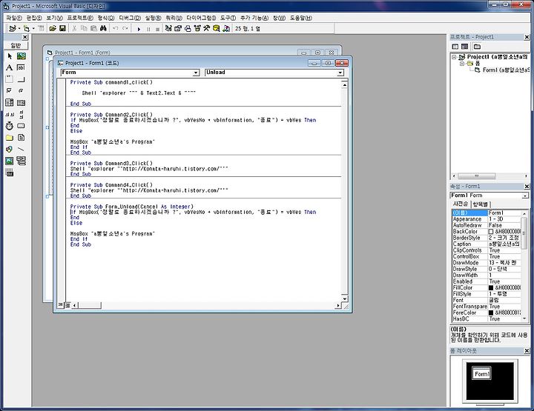The image size is (534, 411).
Task: Click the Break pause toolbar button
Action: 148,29
